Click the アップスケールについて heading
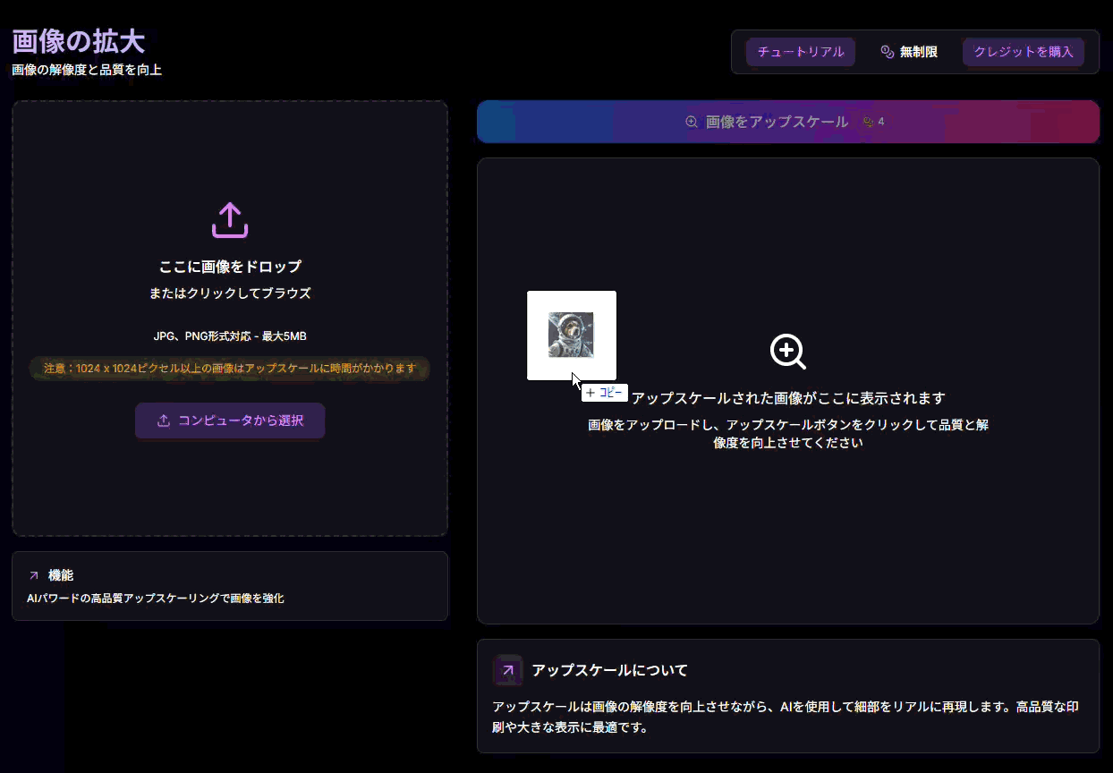Screen dimensions: 1113x773 609,670
